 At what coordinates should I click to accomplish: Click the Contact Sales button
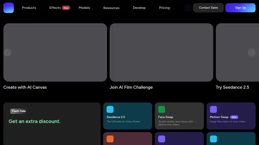(208, 8)
